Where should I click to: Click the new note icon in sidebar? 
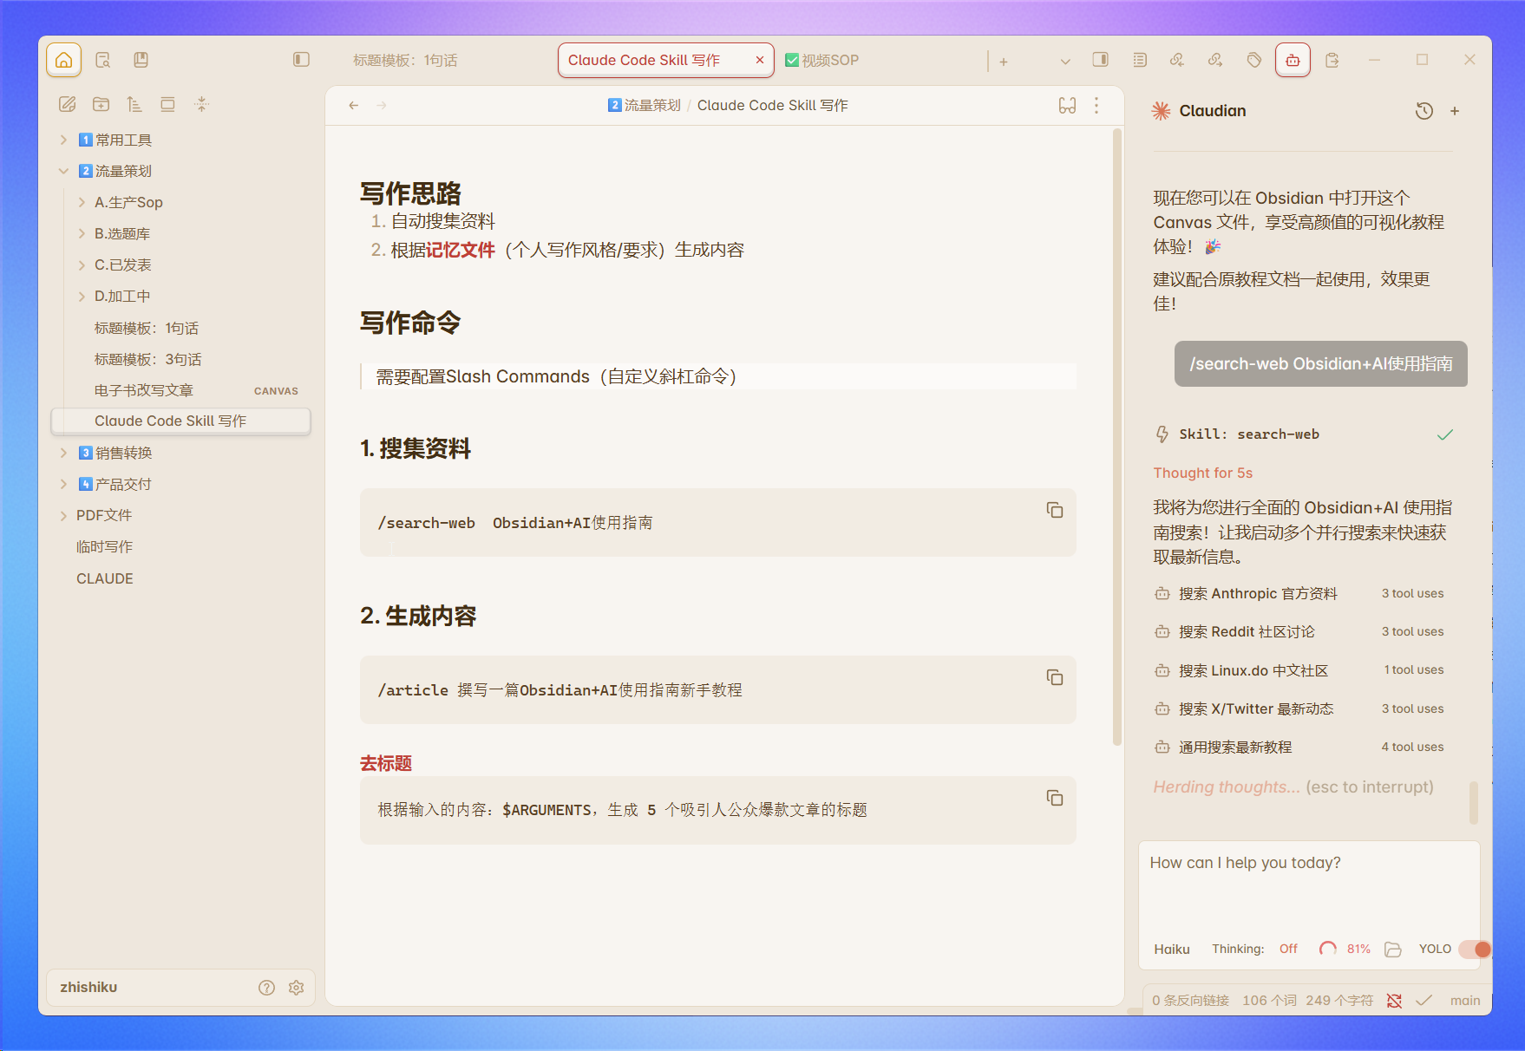point(67,105)
